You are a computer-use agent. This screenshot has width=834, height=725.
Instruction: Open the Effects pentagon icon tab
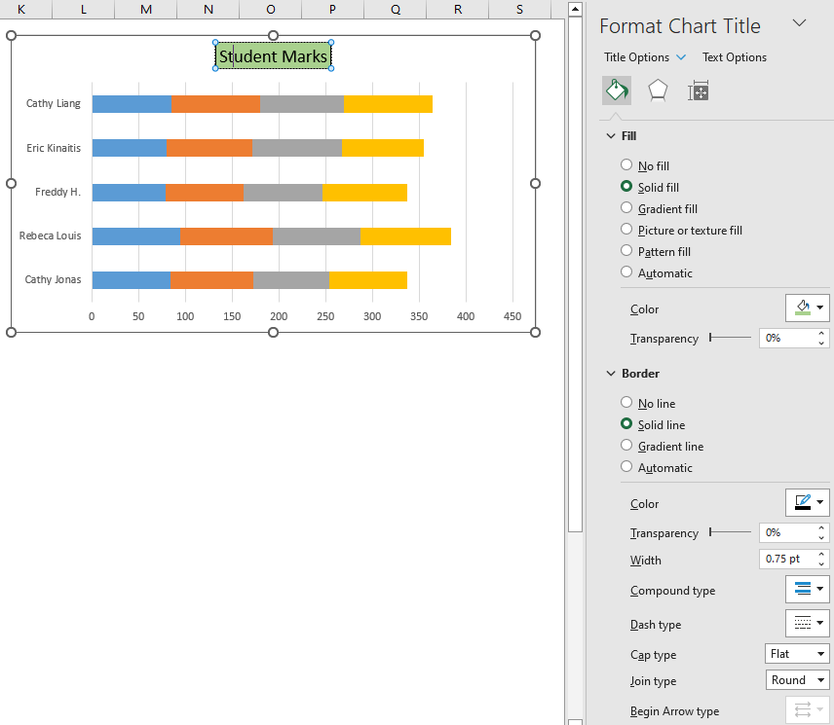click(x=658, y=91)
